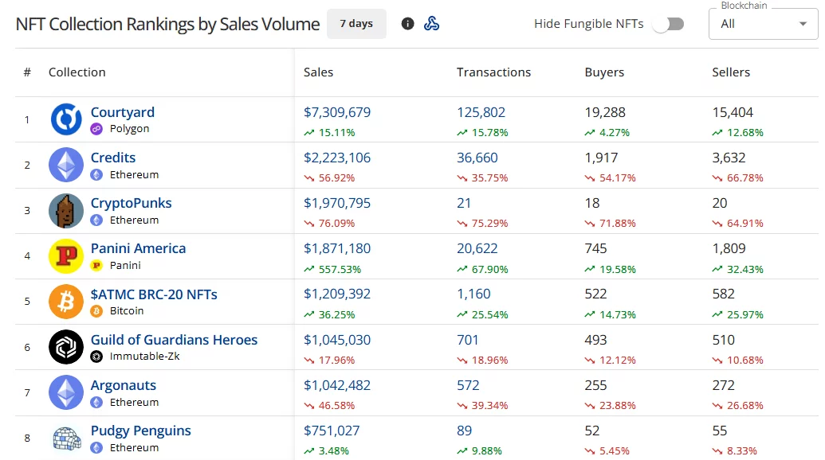Open Courtyard sales figure $7,309,679
This screenshot has height=460, width=825.
pos(336,112)
